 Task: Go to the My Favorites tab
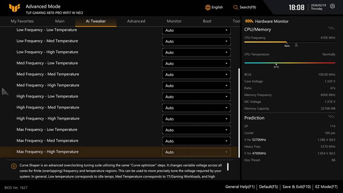[22, 21]
